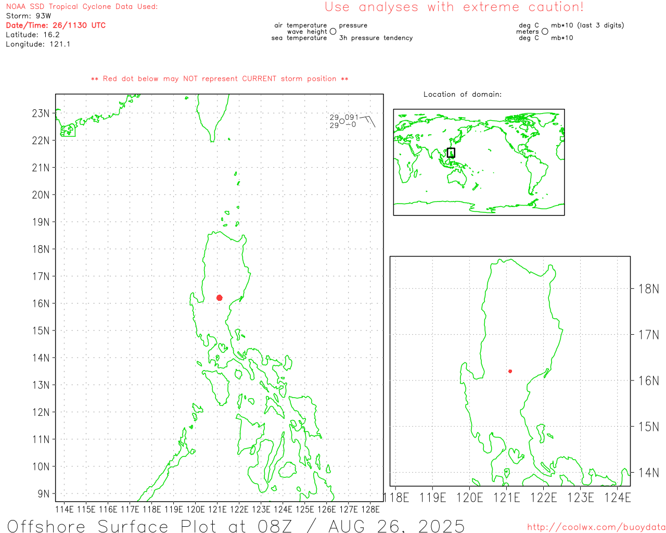Click '12N' latitude label on main map

click(x=41, y=412)
